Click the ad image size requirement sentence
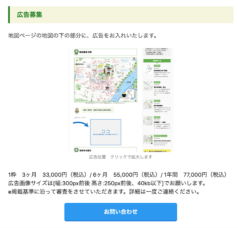The width and height of the screenshot is (238, 228). [107, 183]
